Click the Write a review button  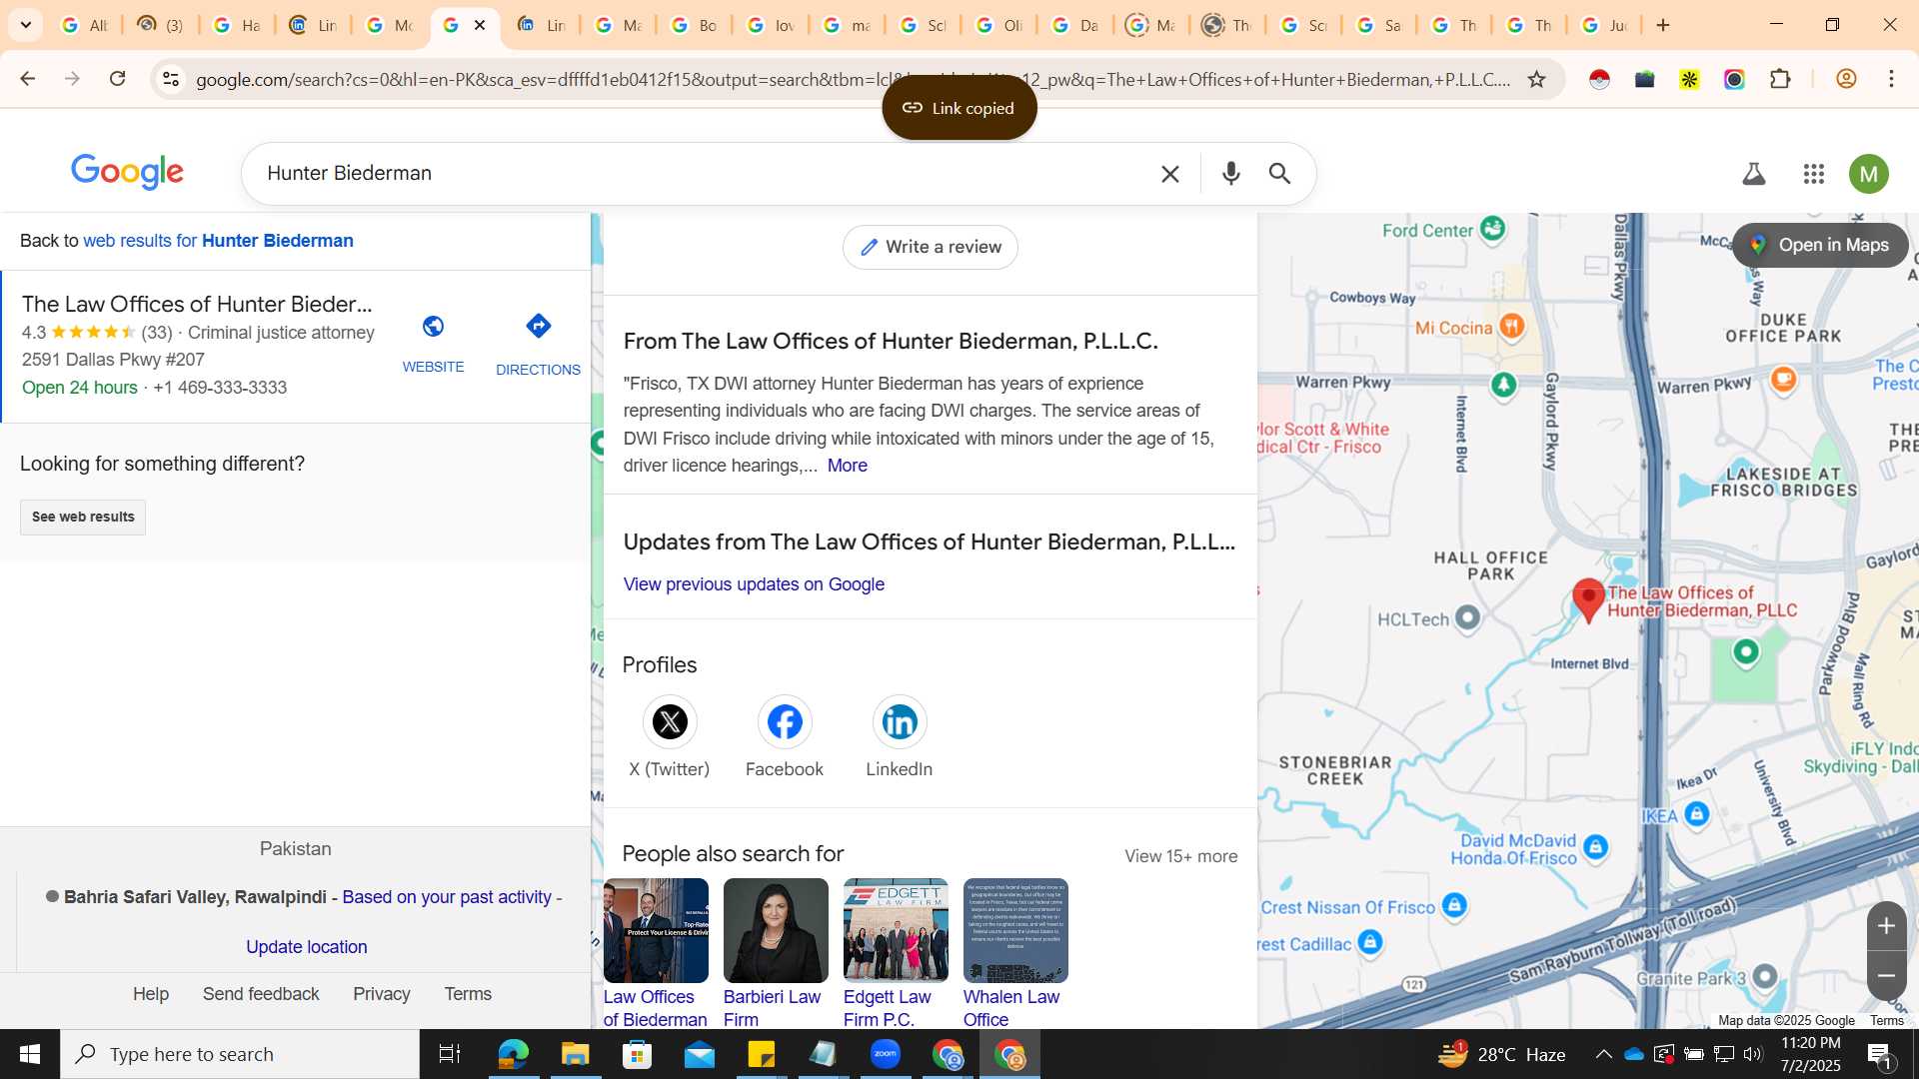(x=931, y=247)
